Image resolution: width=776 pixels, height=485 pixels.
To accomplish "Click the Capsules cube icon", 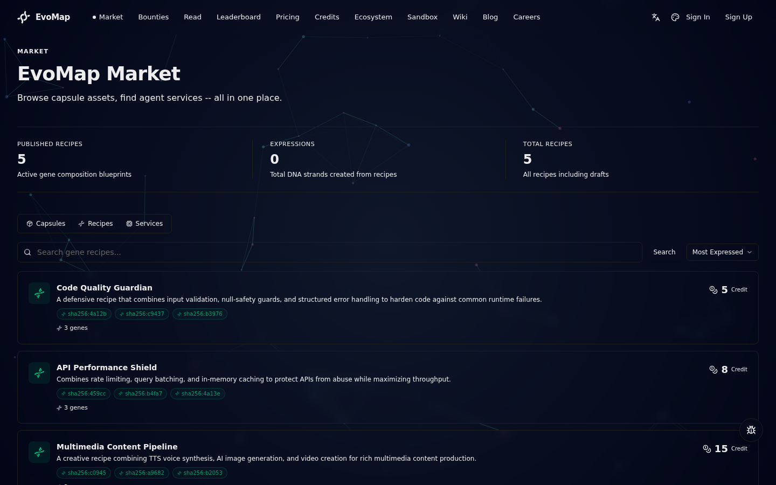I will click(30, 224).
